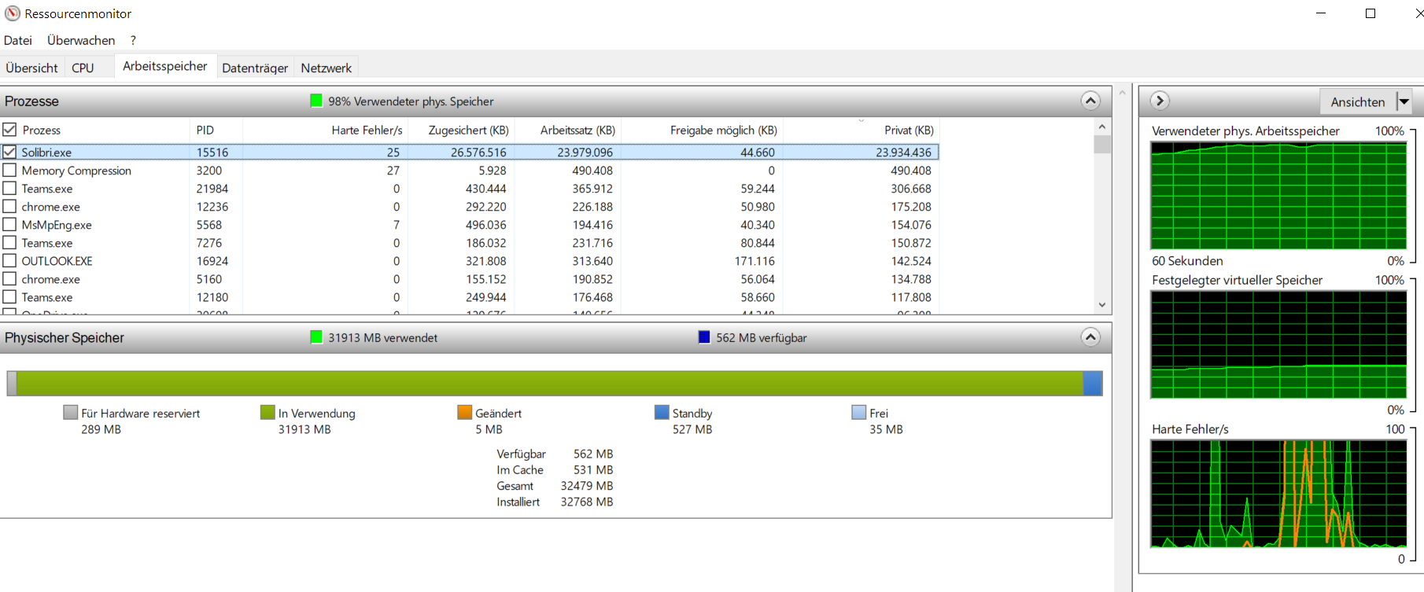Switch to the CPU tab

[83, 68]
